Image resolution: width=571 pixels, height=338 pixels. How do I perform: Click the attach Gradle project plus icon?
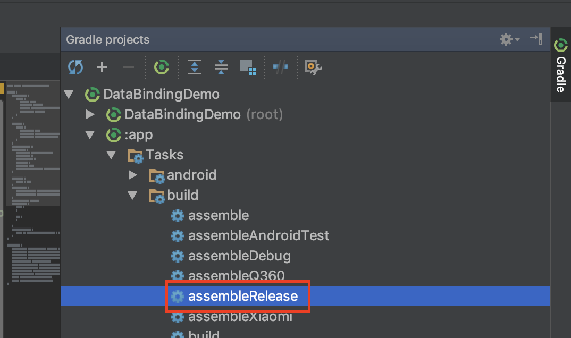tap(102, 67)
